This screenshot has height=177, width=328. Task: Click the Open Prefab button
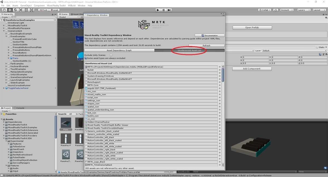click(x=252, y=28)
